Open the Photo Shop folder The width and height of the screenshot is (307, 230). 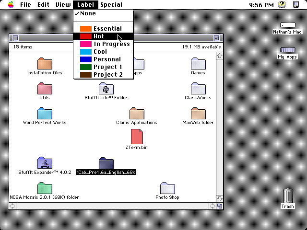tap(167, 188)
